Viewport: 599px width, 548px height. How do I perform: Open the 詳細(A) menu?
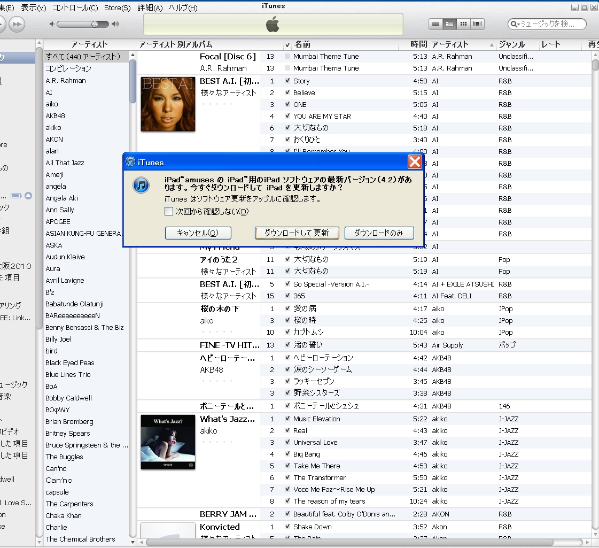pos(150,7)
